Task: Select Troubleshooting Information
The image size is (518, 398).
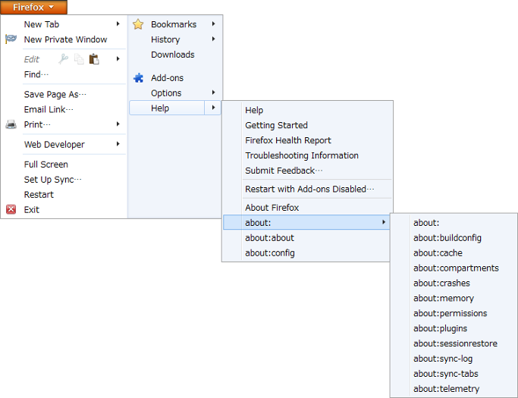Action: [x=302, y=155]
